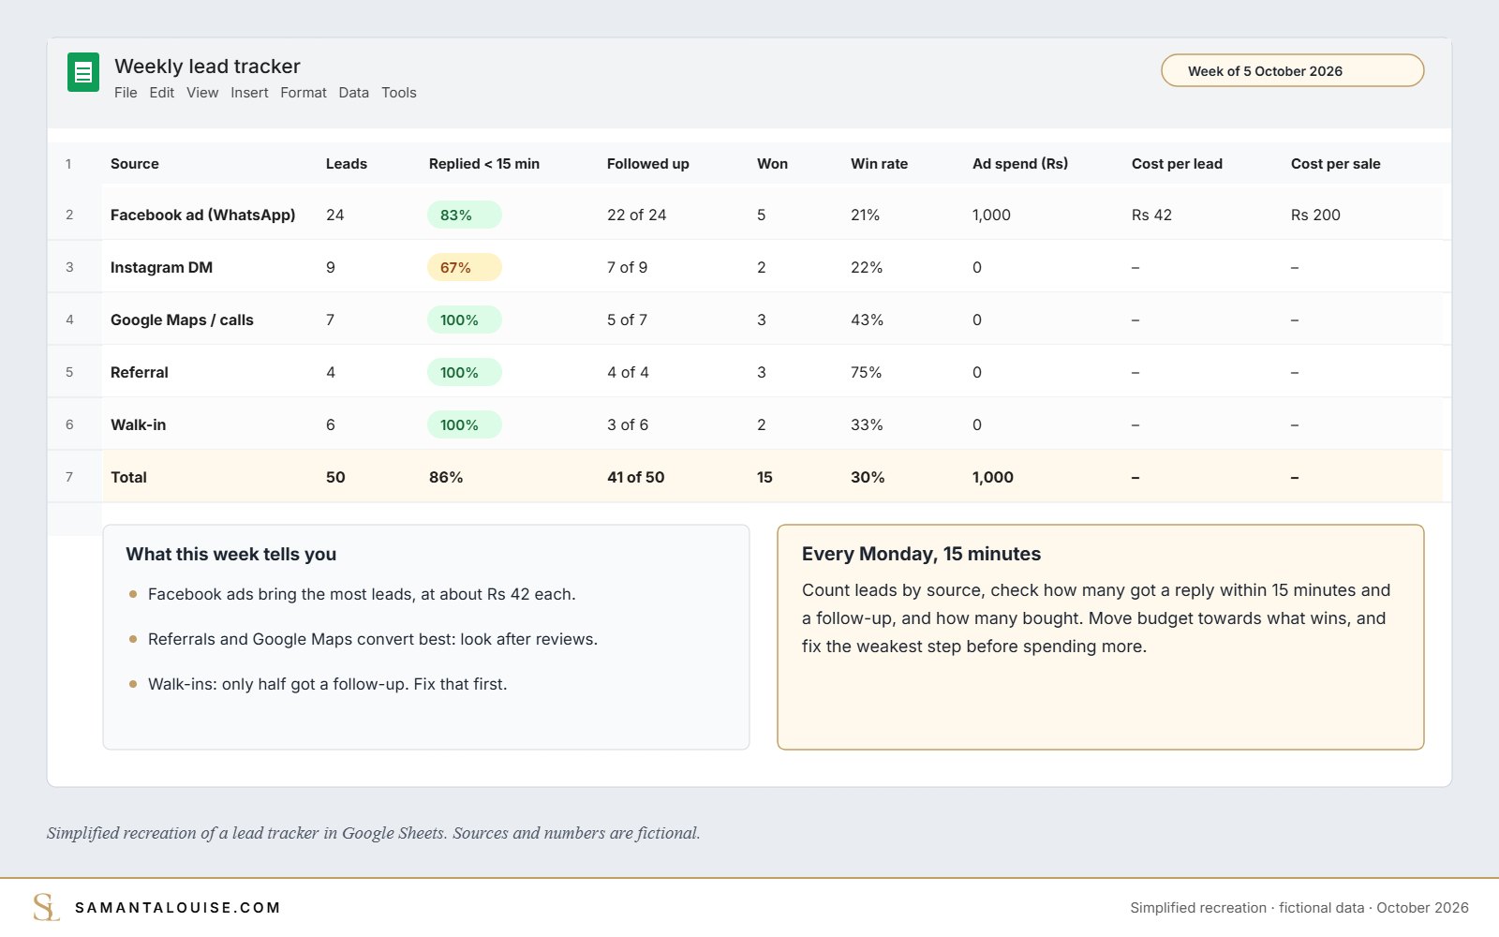
Task: Select the Win rate column header
Action: (x=879, y=163)
